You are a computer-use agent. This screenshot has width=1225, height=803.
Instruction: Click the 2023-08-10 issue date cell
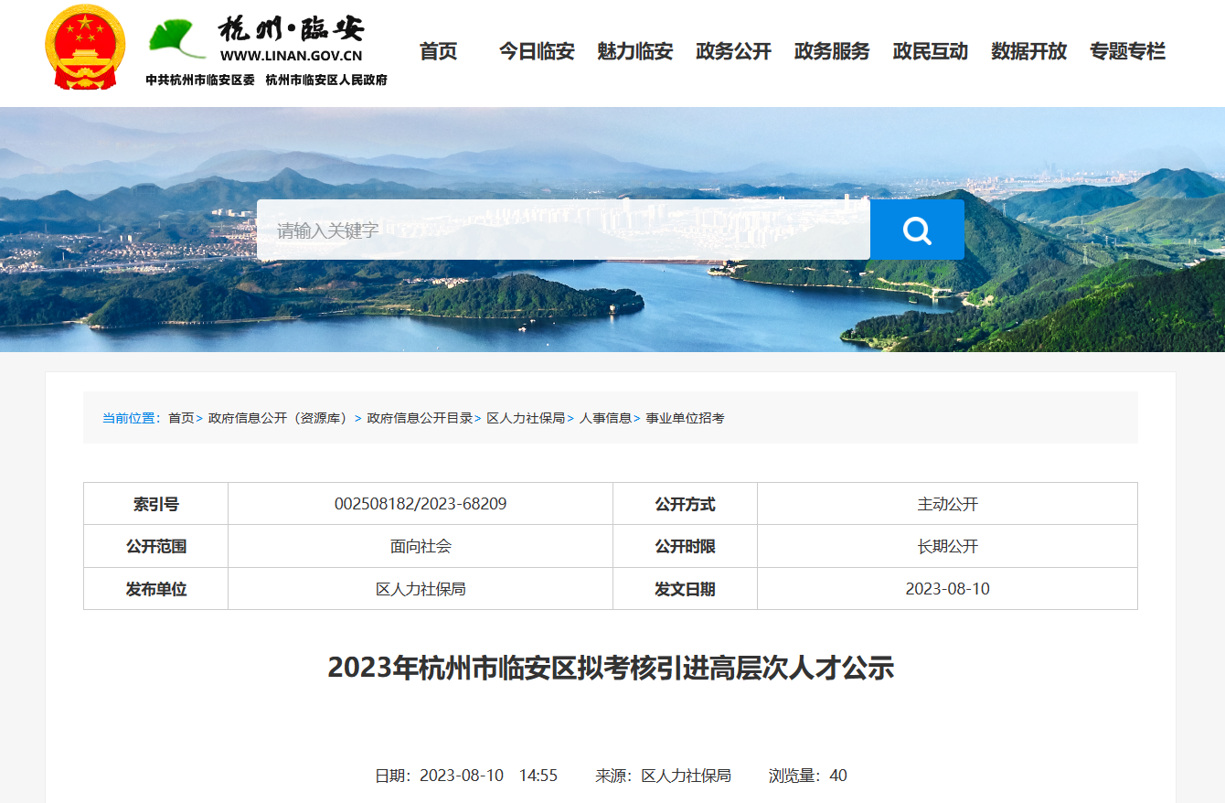[948, 589]
